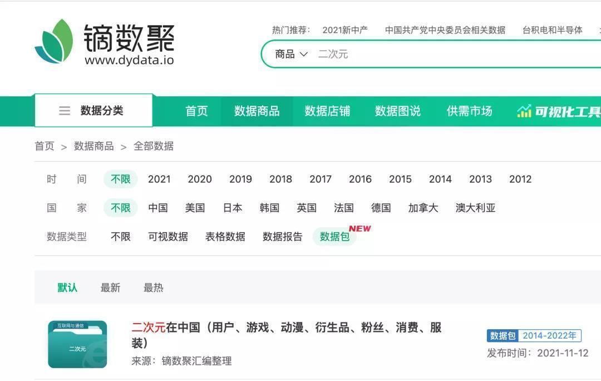The width and height of the screenshot is (601, 381).
Task: Sort results by 最热
Action: tap(153, 288)
